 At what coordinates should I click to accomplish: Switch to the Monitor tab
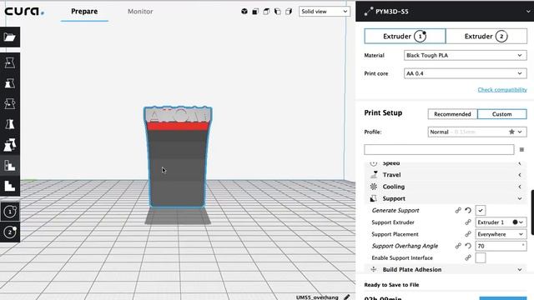(140, 12)
